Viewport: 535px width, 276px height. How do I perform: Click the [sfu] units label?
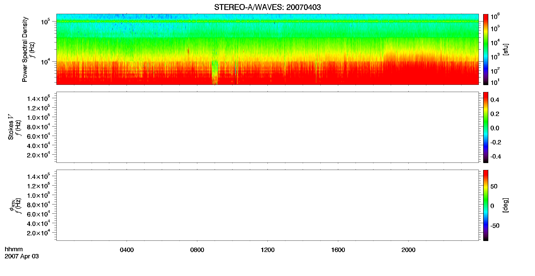pos(506,49)
